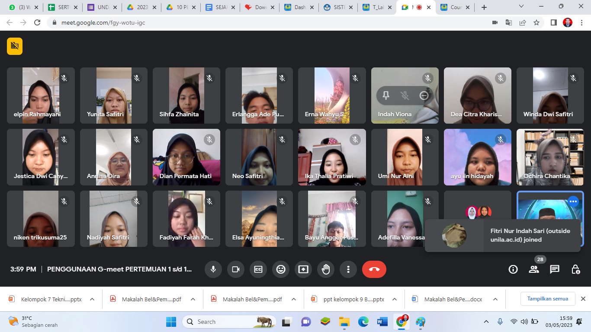
Task: Select Ochira Chantika's video tile
Action: (550, 157)
